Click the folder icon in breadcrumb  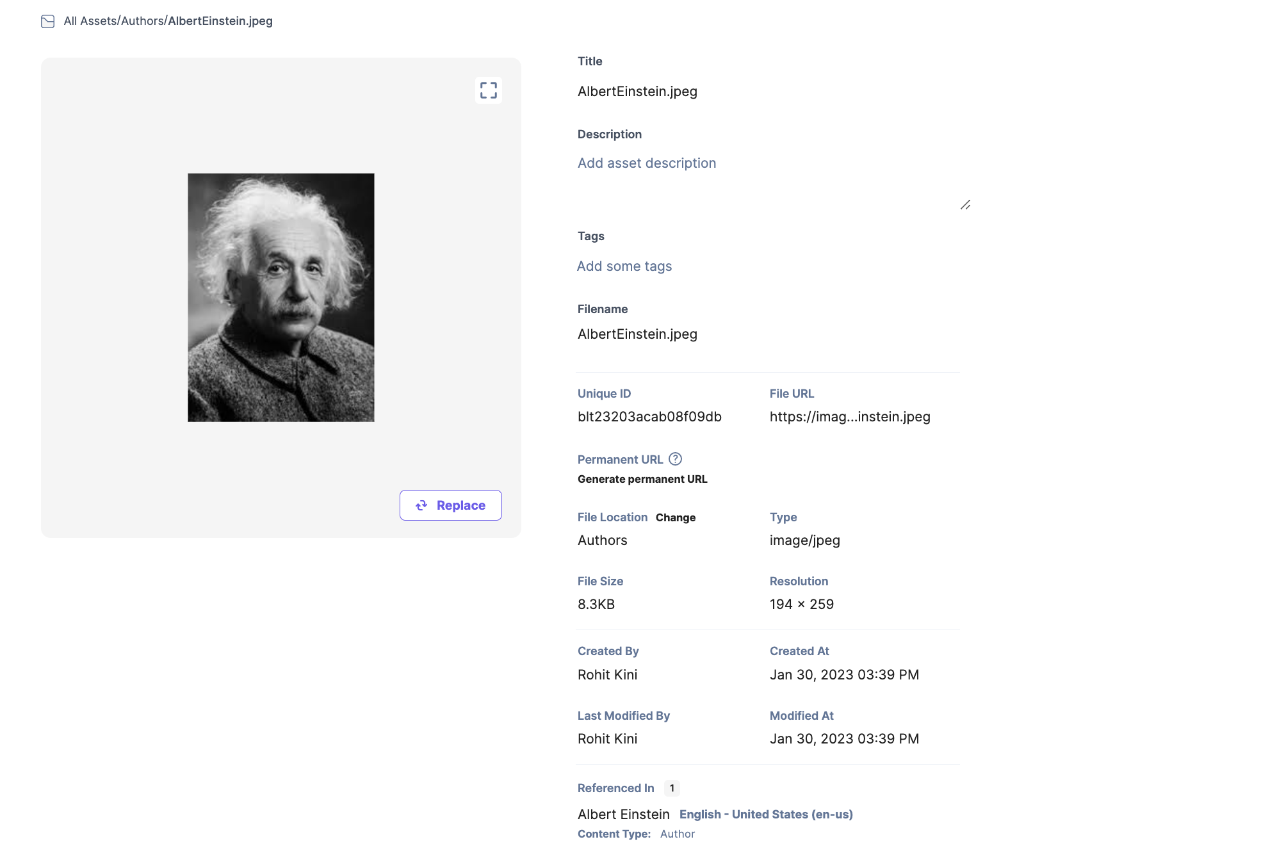click(x=47, y=21)
